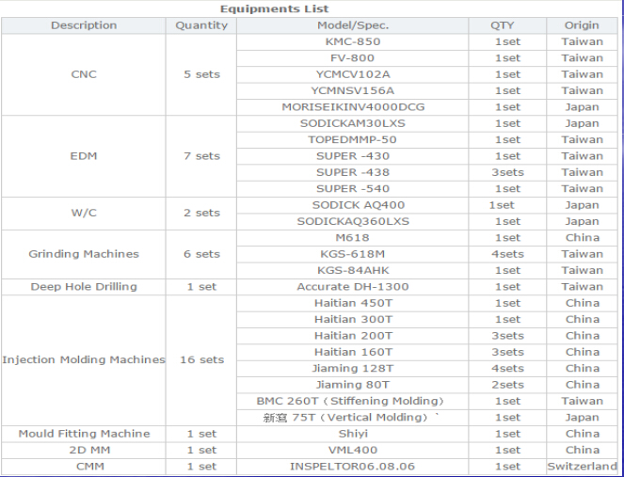Click the SUPER -540 model cell
624x477 pixels.
[353, 188]
